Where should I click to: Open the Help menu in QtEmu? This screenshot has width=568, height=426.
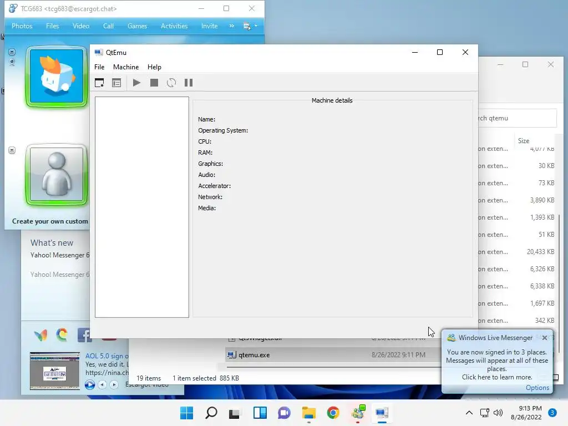[x=154, y=67]
